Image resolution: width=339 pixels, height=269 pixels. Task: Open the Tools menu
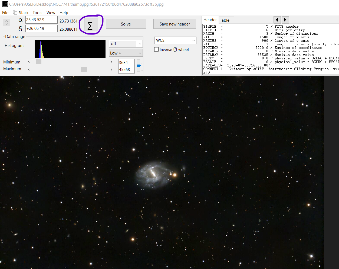(37, 13)
